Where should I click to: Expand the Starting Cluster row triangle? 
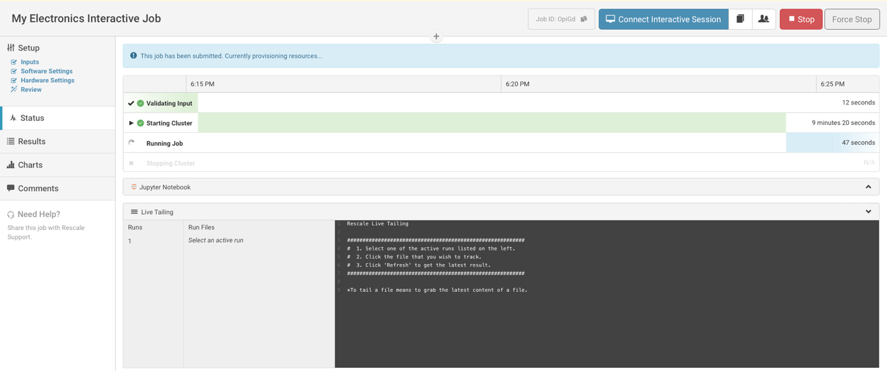coord(131,123)
